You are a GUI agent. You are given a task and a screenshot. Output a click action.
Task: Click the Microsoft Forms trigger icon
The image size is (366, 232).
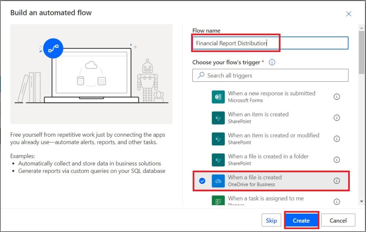pos(218,97)
